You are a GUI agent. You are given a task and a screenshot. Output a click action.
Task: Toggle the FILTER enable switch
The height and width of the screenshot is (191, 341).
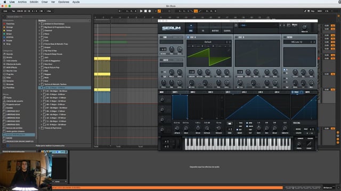point(285,37)
